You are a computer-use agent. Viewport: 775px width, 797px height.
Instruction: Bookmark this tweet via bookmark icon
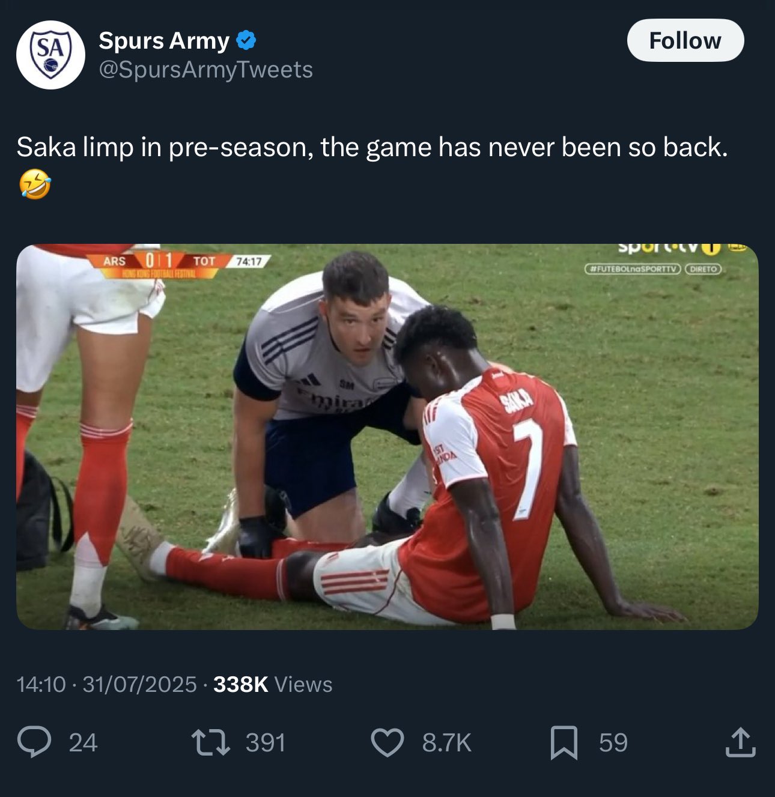(x=564, y=742)
